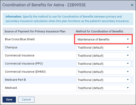Click the Cancel button
Screen dimensions: 136x105
click(x=26, y=99)
